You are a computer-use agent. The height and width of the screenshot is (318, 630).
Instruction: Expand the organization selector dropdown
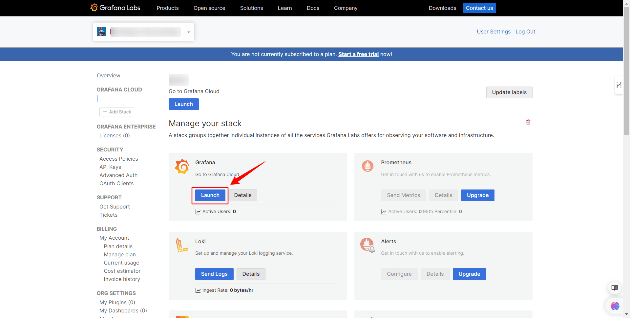pyautogui.click(x=189, y=32)
